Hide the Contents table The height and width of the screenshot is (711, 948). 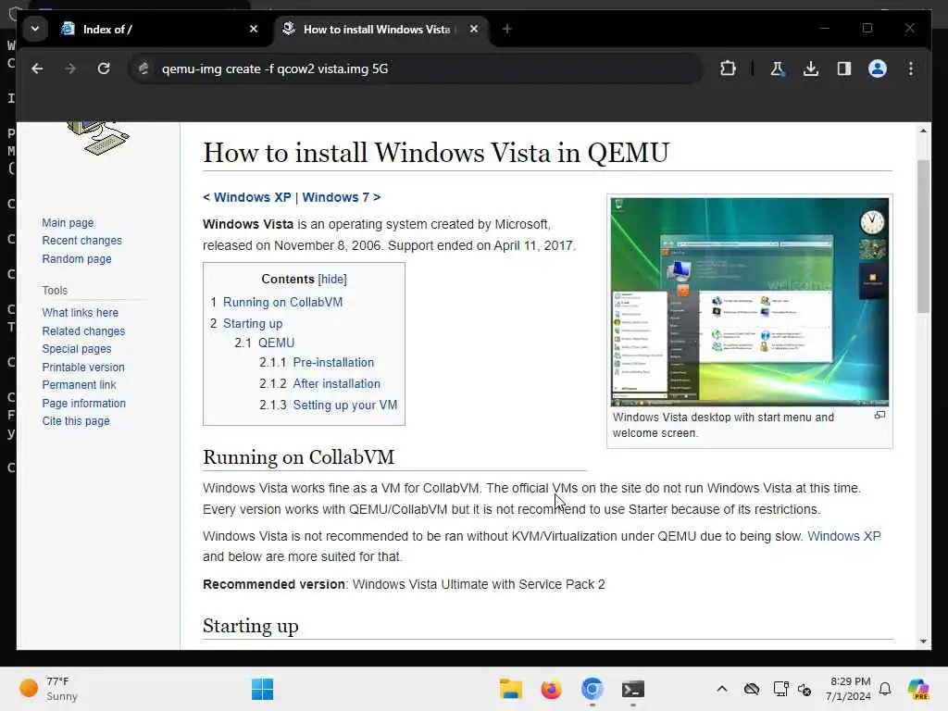pos(332,280)
